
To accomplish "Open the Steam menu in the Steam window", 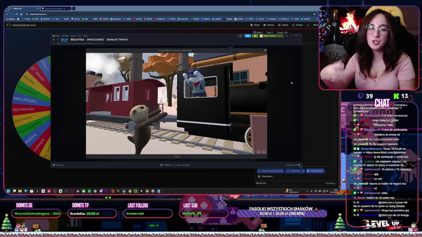I will click(56, 36).
